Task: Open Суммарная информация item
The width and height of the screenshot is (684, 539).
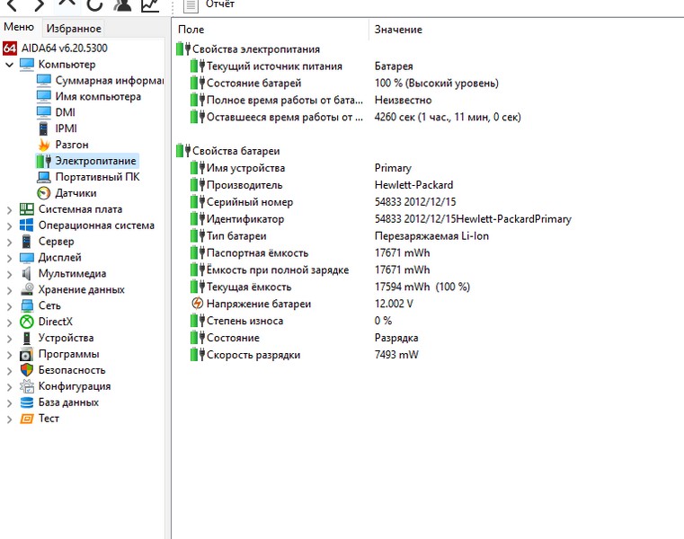Action: (x=108, y=81)
